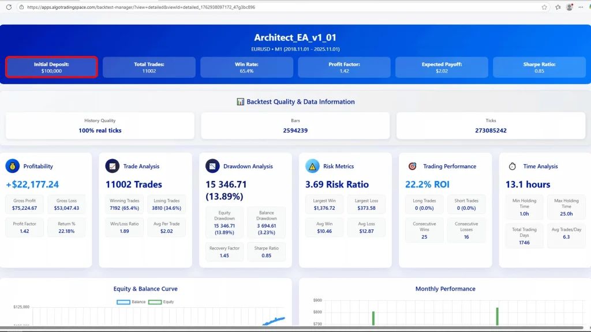591x332 pixels.
Task: Open the browser profile avatar
Action: pyautogui.click(x=570, y=7)
